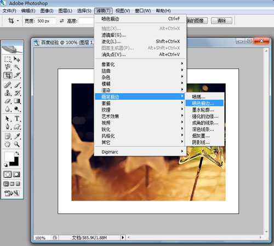Select the Eyedropper tool
274x246 pixels.
[17, 136]
